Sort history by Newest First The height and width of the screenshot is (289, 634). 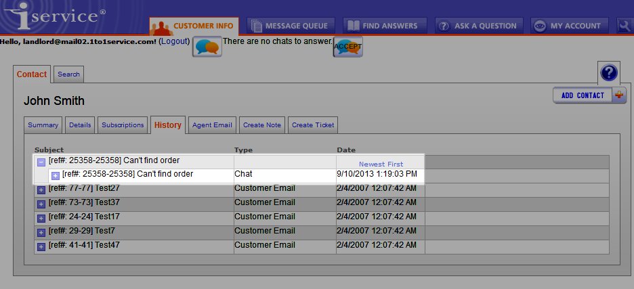[381, 164]
